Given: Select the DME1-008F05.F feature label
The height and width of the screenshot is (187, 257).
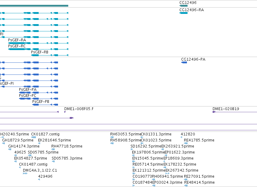Looking at the screenshot, I should [79, 109].
